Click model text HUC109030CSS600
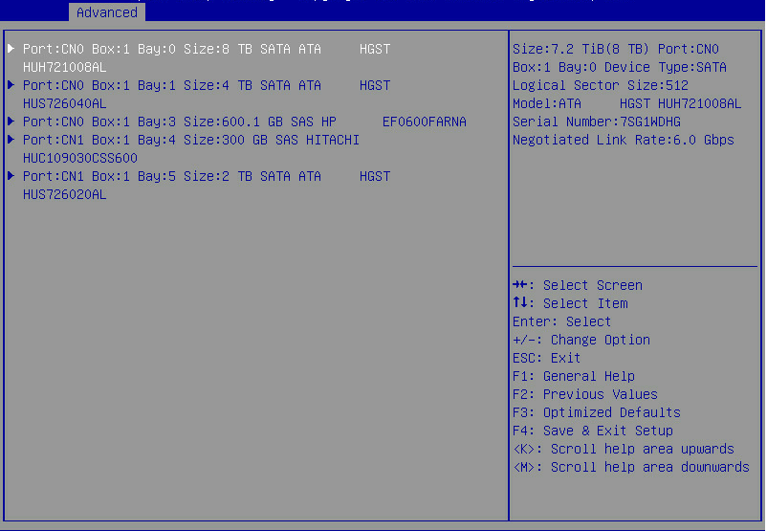 tap(79, 158)
